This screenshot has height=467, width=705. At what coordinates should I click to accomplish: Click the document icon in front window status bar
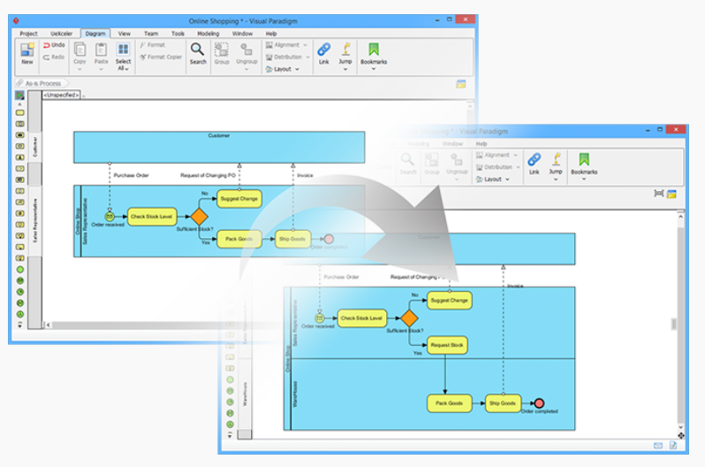(673, 446)
